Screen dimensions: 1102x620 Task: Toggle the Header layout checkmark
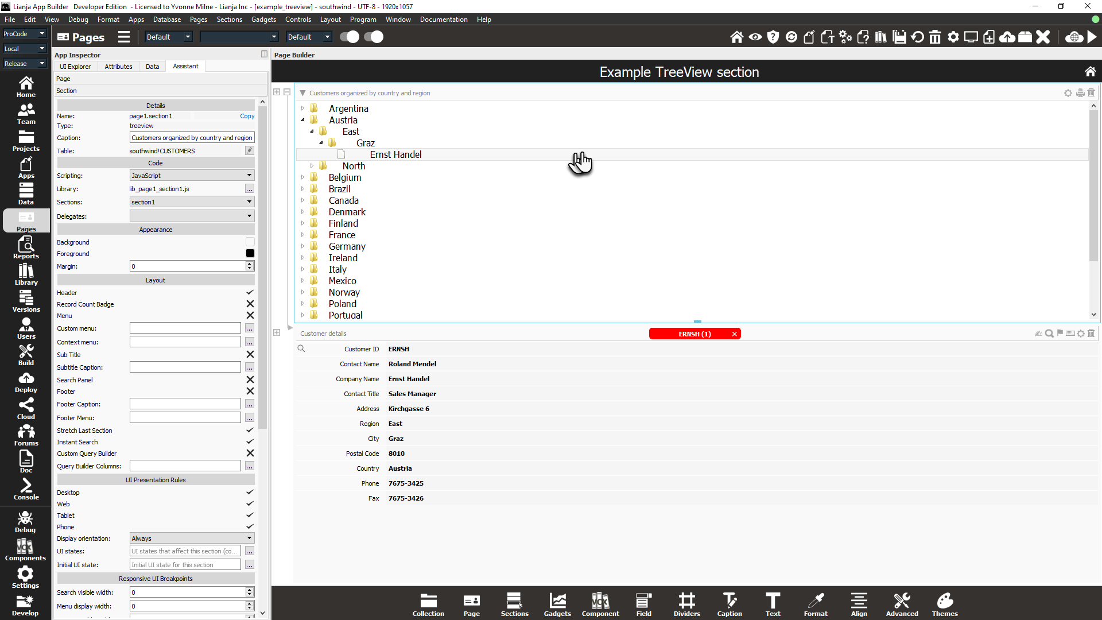[x=250, y=293]
